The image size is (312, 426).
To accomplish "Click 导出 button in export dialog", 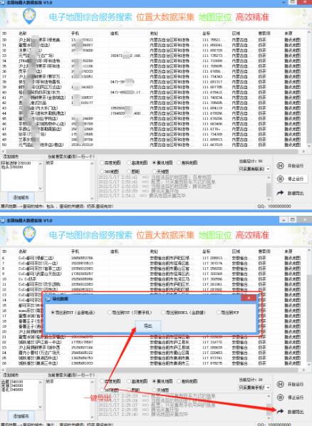I will coord(148,326).
